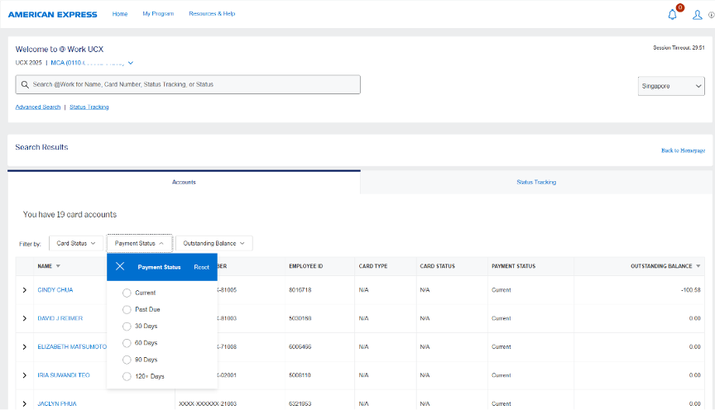Click Reset in Payment Status filter
The image size is (715, 410).
click(x=201, y=267)
